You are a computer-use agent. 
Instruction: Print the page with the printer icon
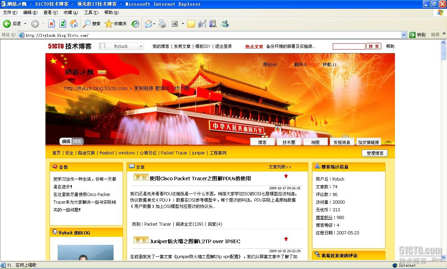pyautogui.click(x=162, y=24)
